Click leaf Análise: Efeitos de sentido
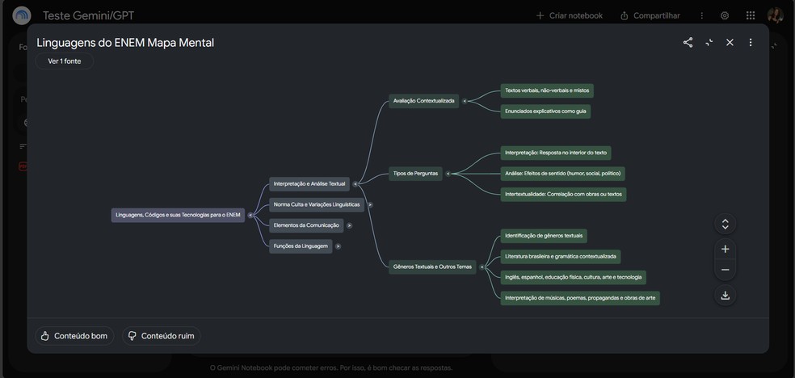Image resolution: width=795 pixels, height=378 pixels. click(x=563, y=174)
